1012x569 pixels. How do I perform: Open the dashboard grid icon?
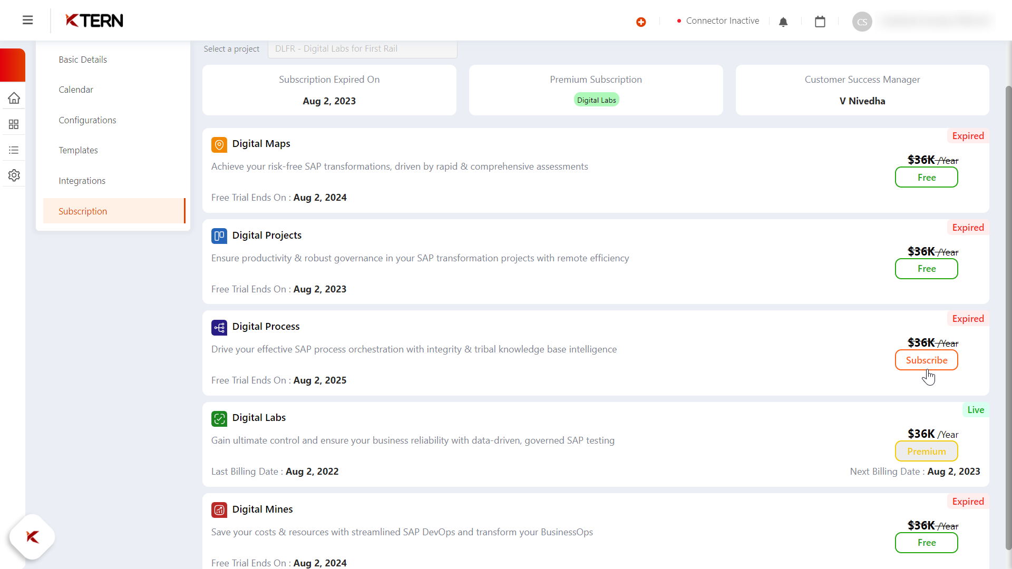coord(14,124)
